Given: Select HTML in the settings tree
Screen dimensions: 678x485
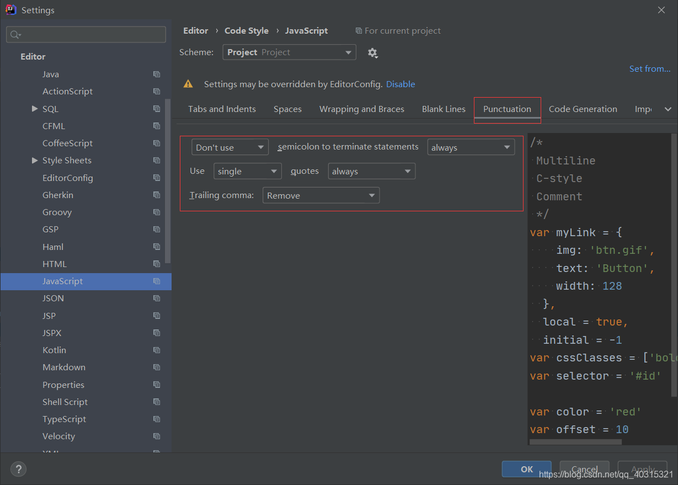Looking at the screenshot, I should (55, 264).
